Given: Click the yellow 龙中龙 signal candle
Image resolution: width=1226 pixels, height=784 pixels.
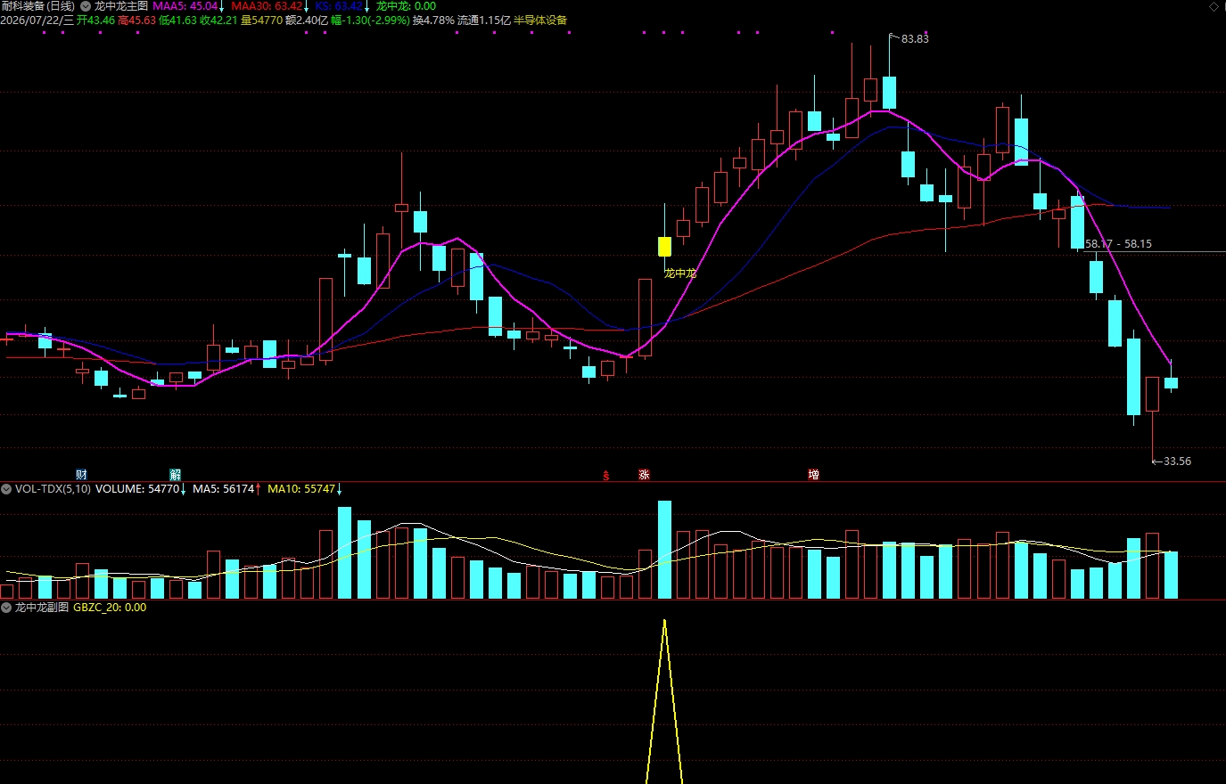Looking at the screenshot, I should [664, 246].
